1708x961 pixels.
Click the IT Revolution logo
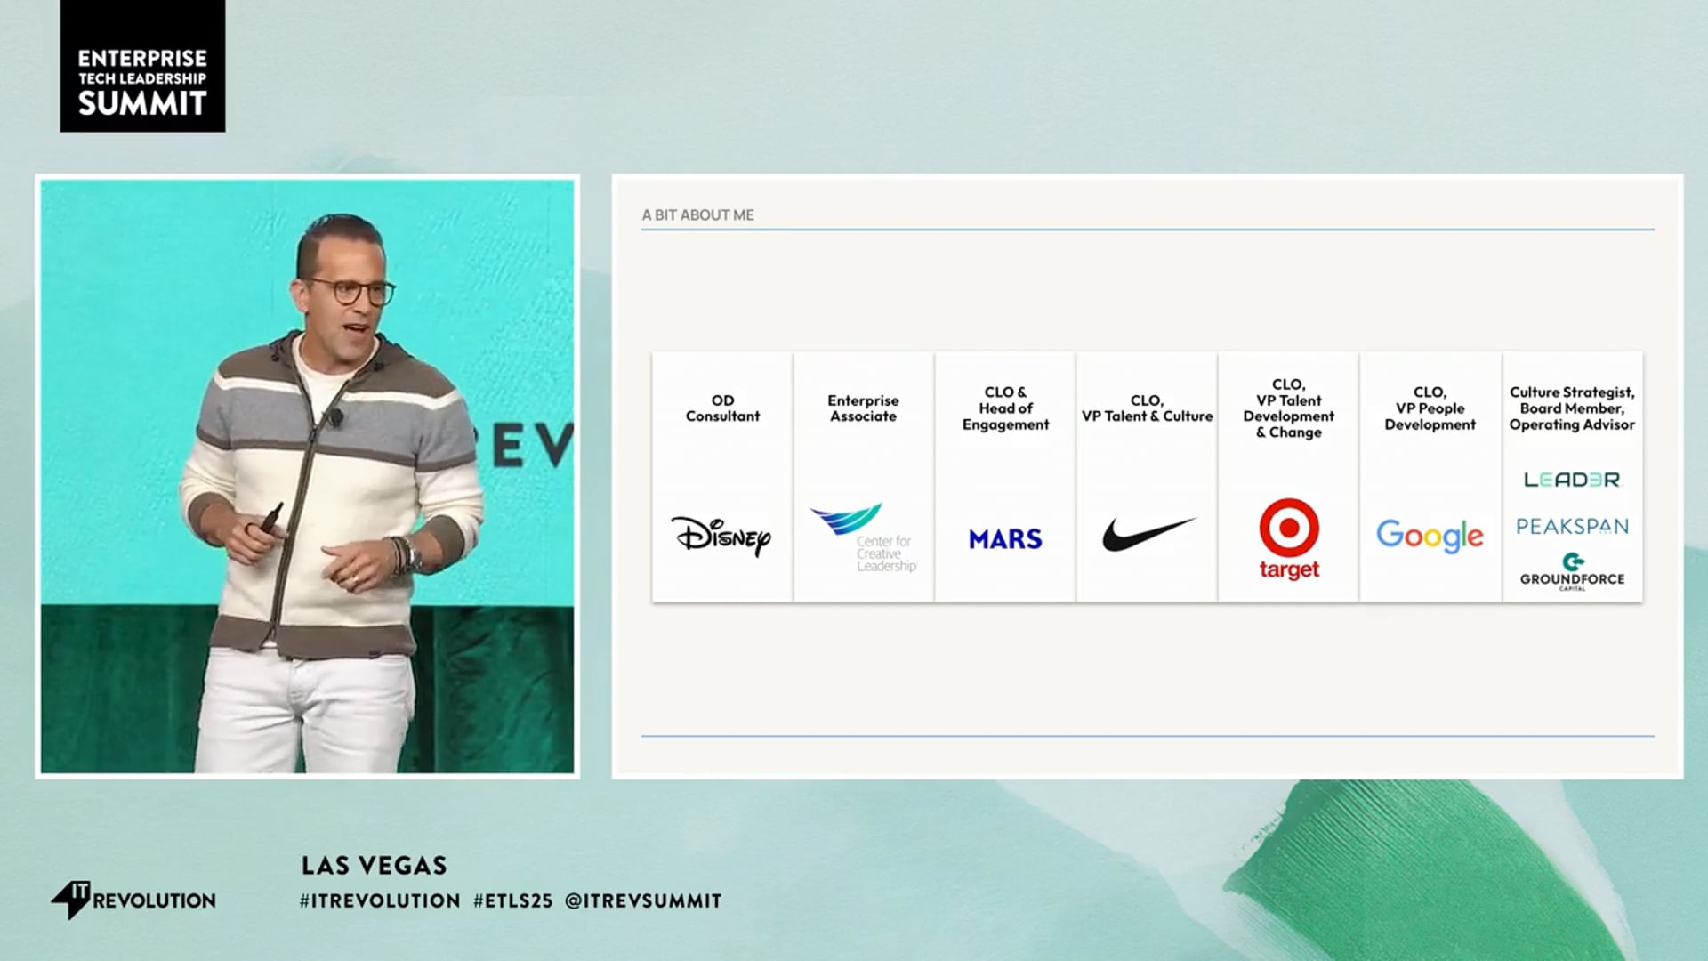133,900
